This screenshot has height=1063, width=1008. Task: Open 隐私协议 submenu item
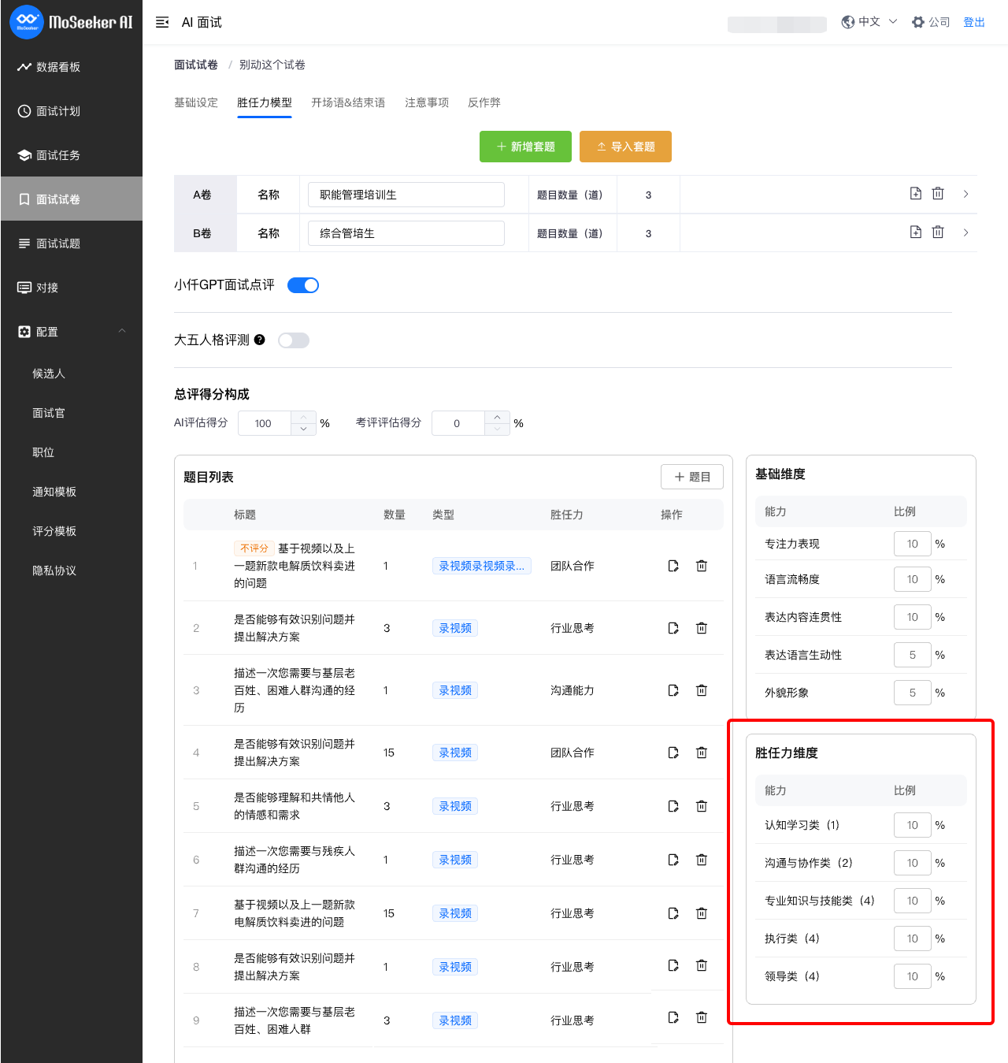click(54, 571)
